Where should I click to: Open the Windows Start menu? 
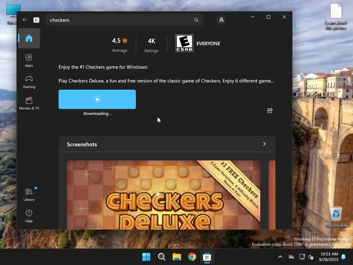click(x=146, y=257)
